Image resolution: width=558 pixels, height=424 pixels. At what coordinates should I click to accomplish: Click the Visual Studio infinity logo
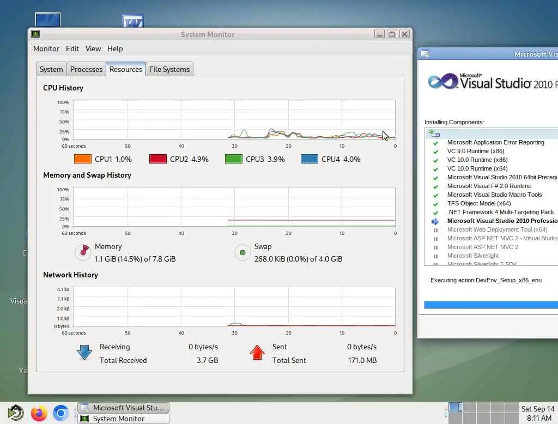pos(443,82)
